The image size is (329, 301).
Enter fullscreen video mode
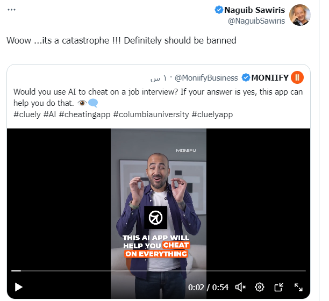298,287
